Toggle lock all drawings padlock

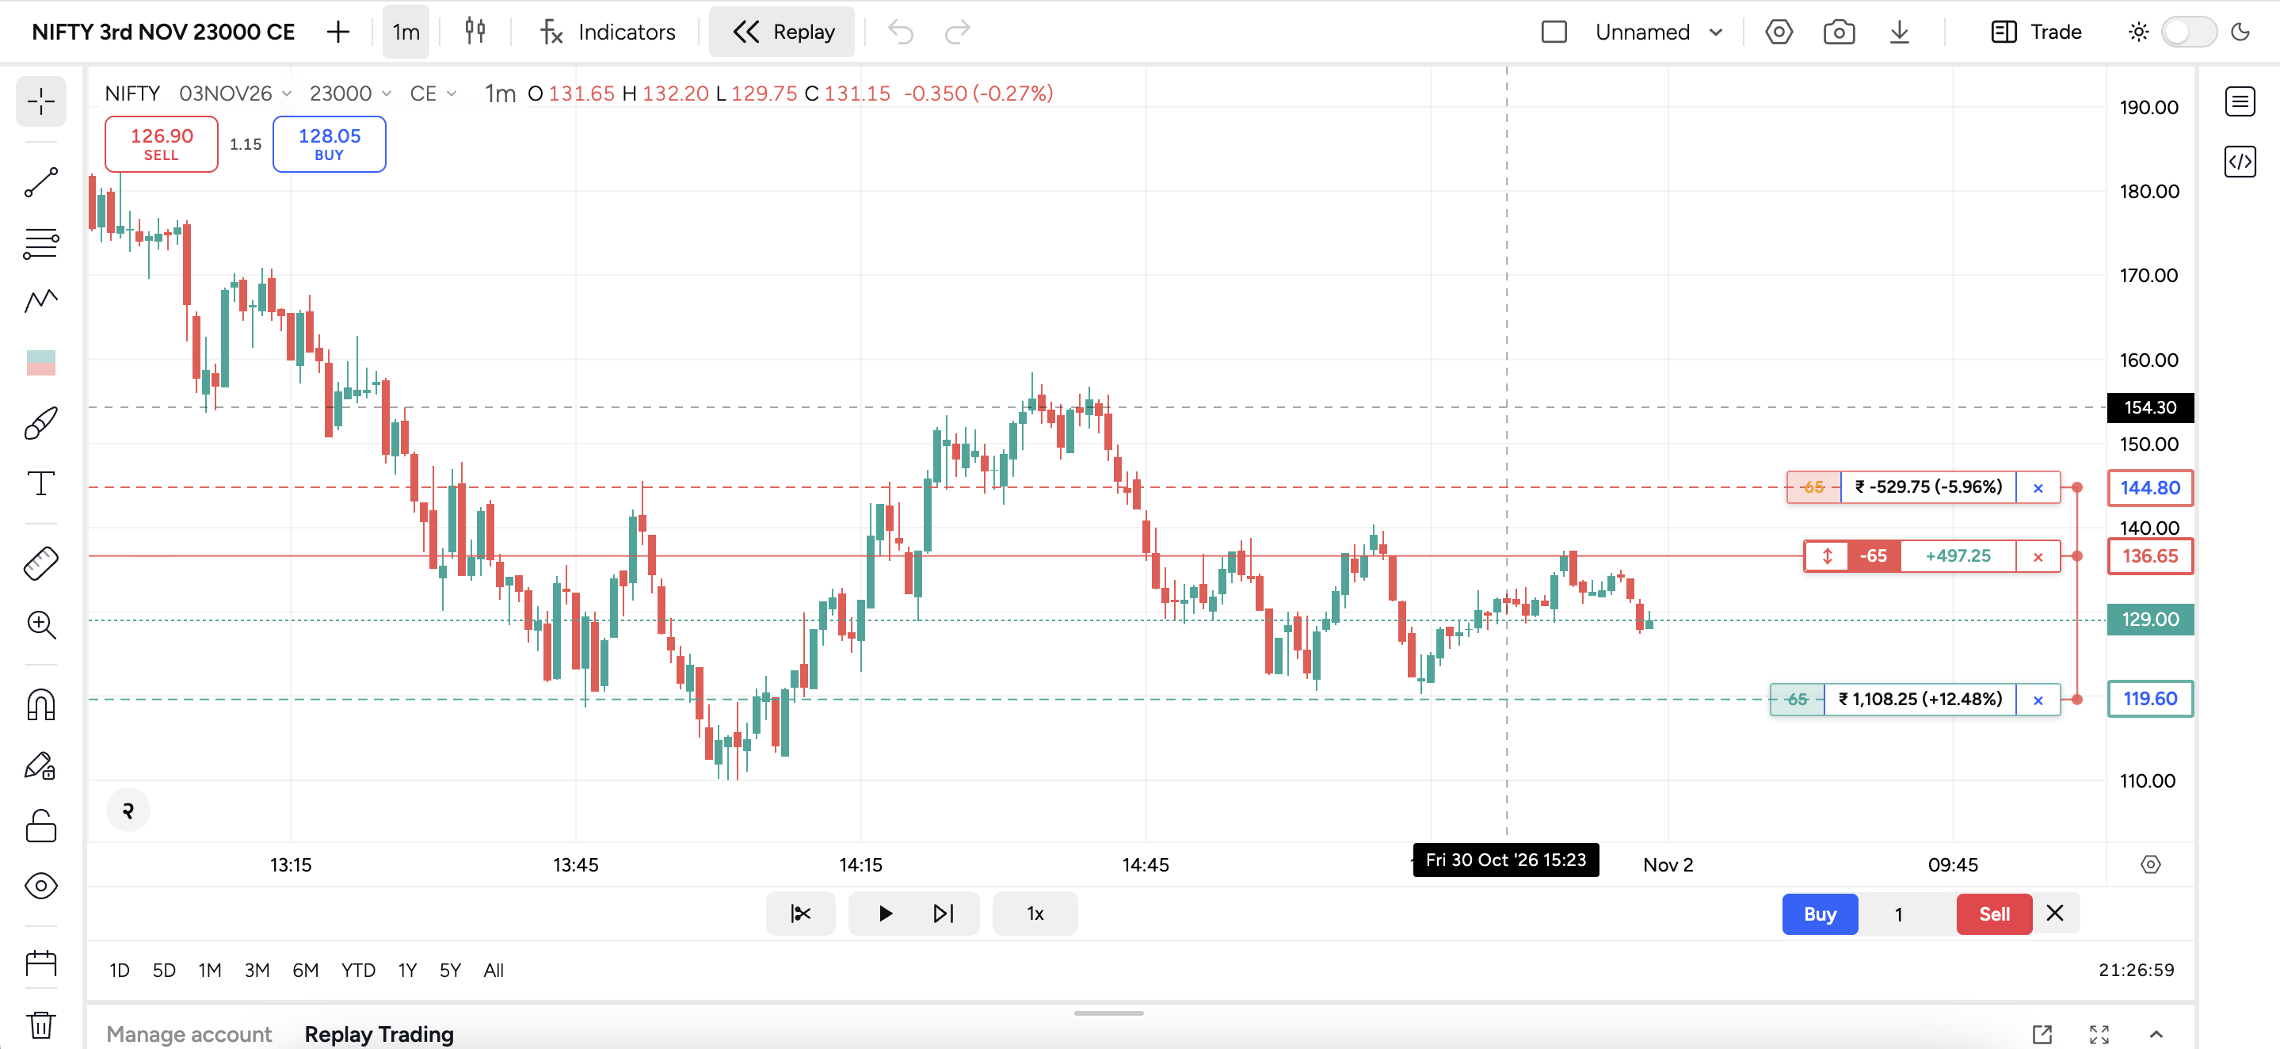click(40, 826)
